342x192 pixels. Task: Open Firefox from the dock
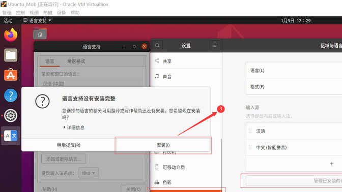pos(11,35)
